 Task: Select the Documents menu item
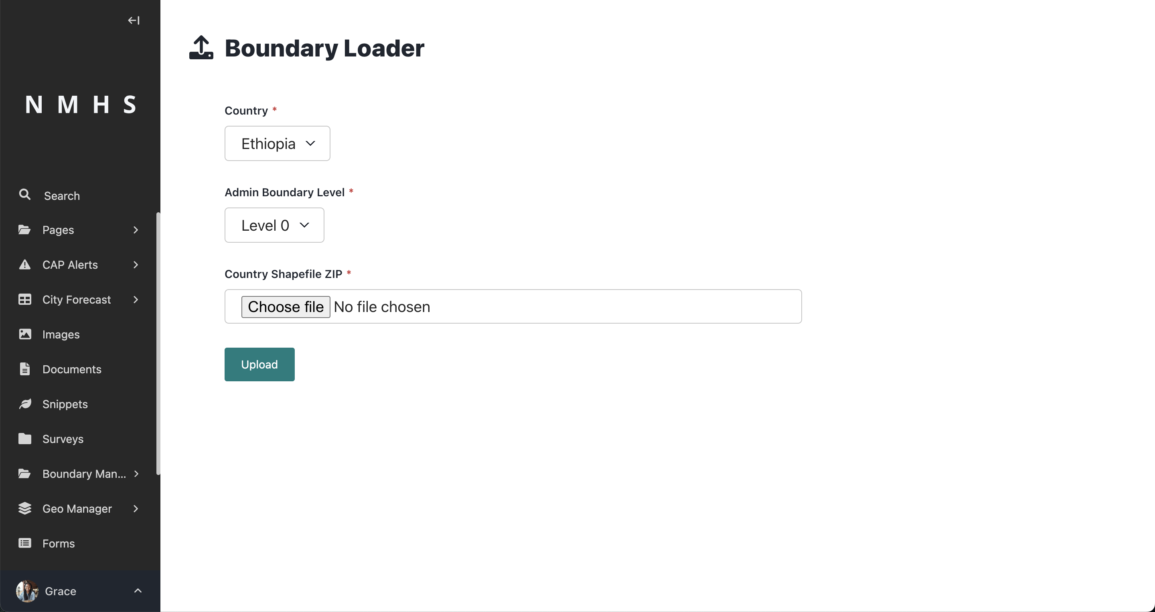tap(72, 369)
